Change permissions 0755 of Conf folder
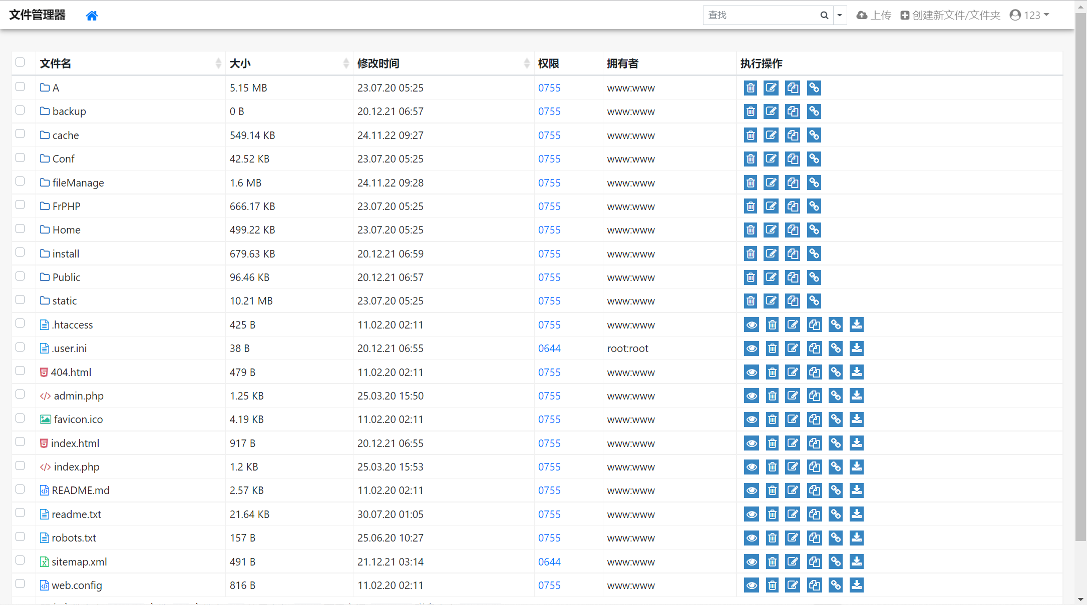1087x605 pixels. (x=549, y=159)
